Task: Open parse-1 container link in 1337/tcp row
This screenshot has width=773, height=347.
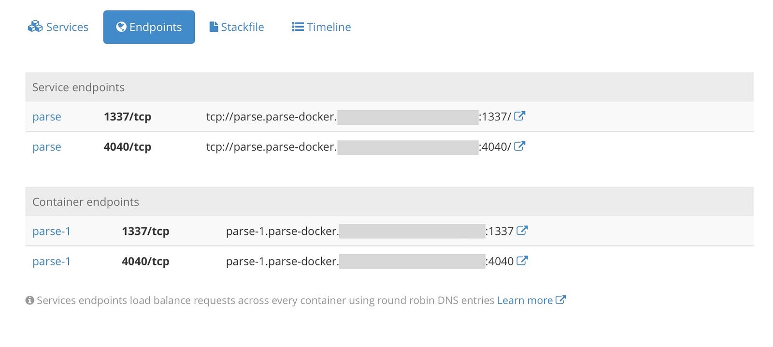Action: [x=51, y=231]
